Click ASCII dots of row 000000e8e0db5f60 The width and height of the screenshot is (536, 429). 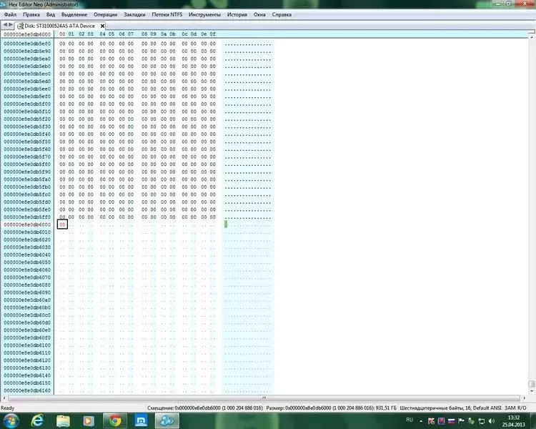[x=248, y=149]
